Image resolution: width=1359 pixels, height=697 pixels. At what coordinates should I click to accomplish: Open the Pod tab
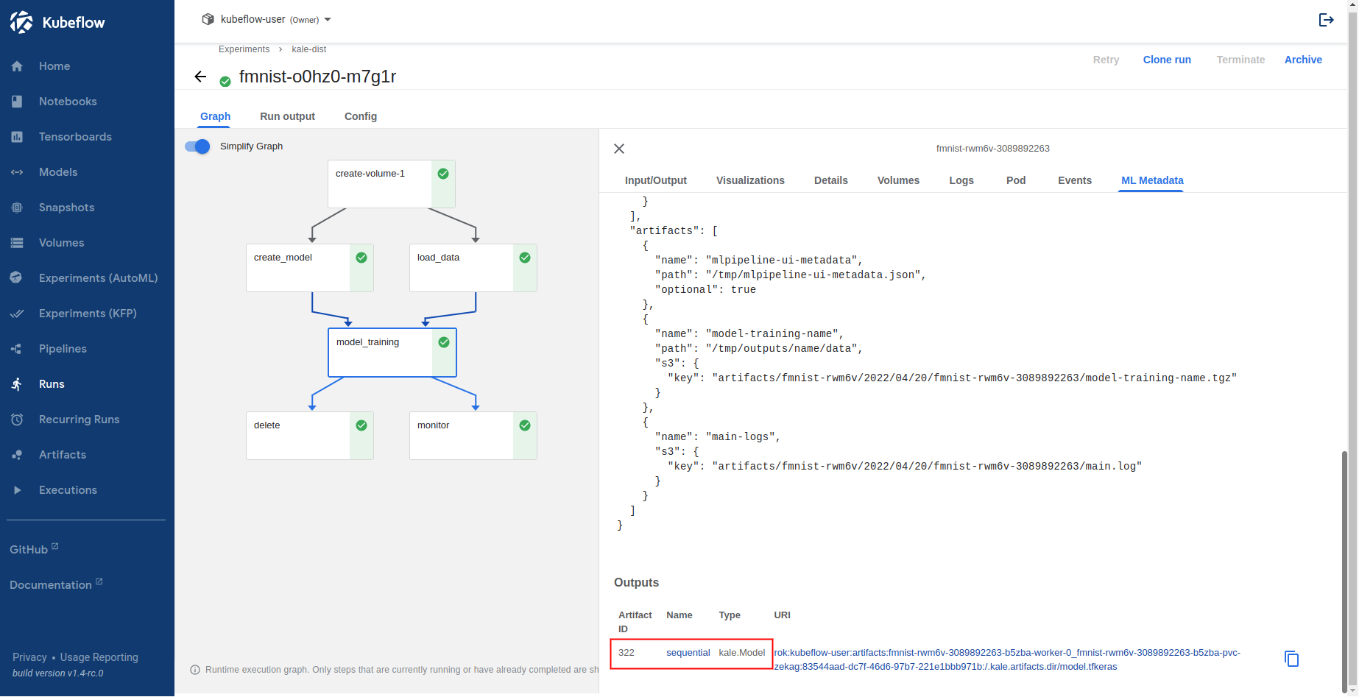click(1016, 180)
